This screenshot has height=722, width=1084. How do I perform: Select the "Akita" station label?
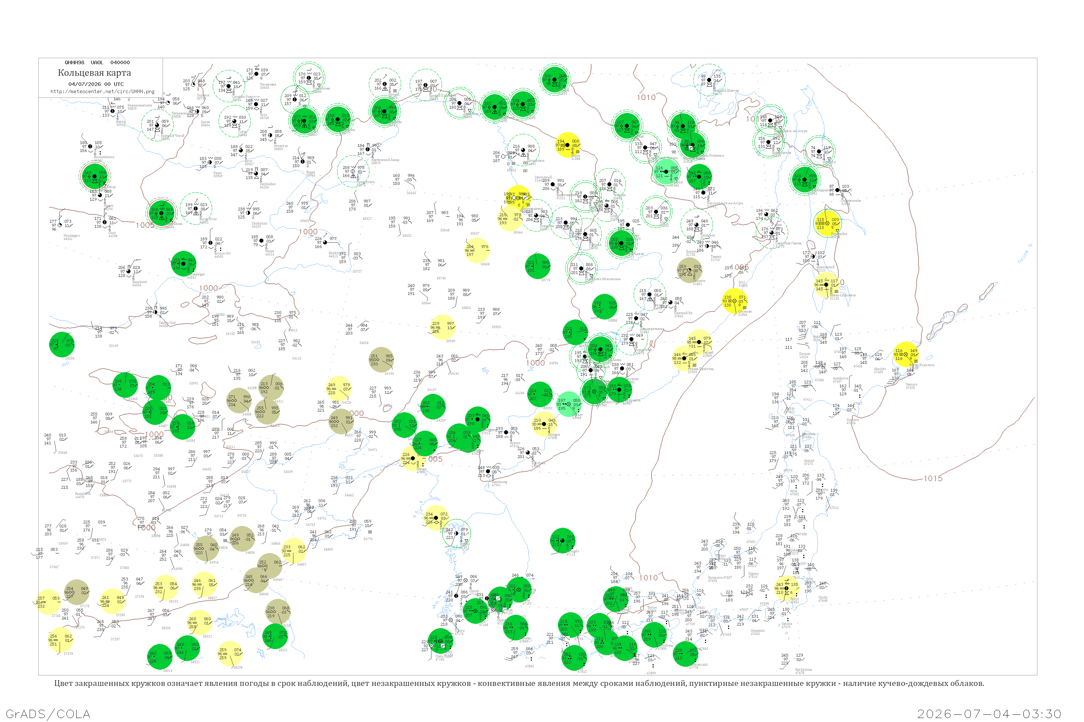(x=793, y=491)
